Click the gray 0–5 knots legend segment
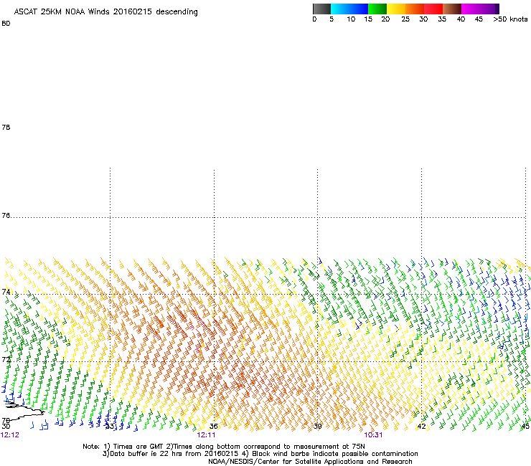 [321, 9]
